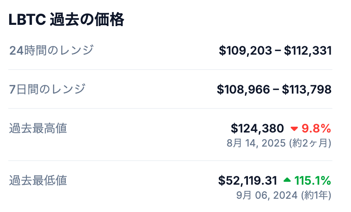The width and height of the screenshot is (351, 212).
Task: Select the all-time high price $124,380
Action: point(257,128)
